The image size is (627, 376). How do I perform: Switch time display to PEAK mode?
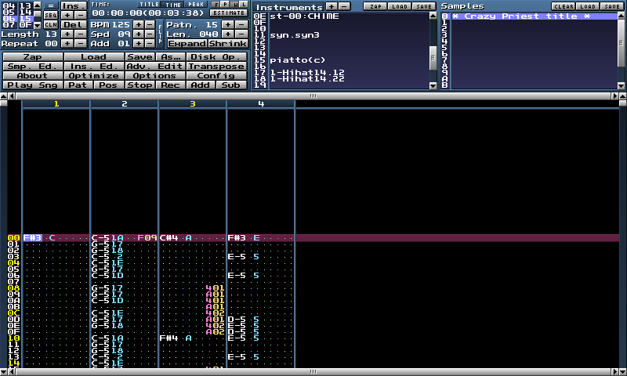pos(196,5)
